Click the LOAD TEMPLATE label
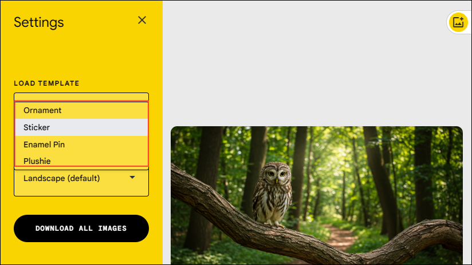The width and height of the screenshot is (472, 265). (x=46, y=83)
